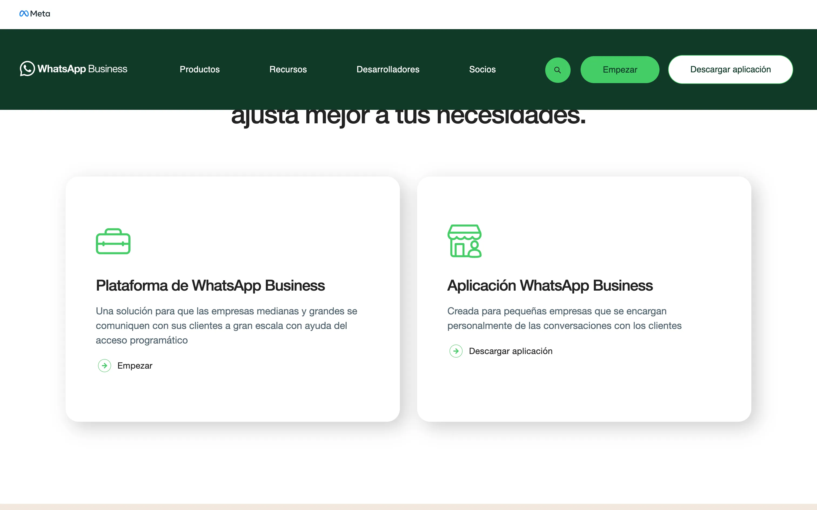Screen dimensions: 817x510
Task: Expand the Socios navigation menu
Action: [482, 70]
